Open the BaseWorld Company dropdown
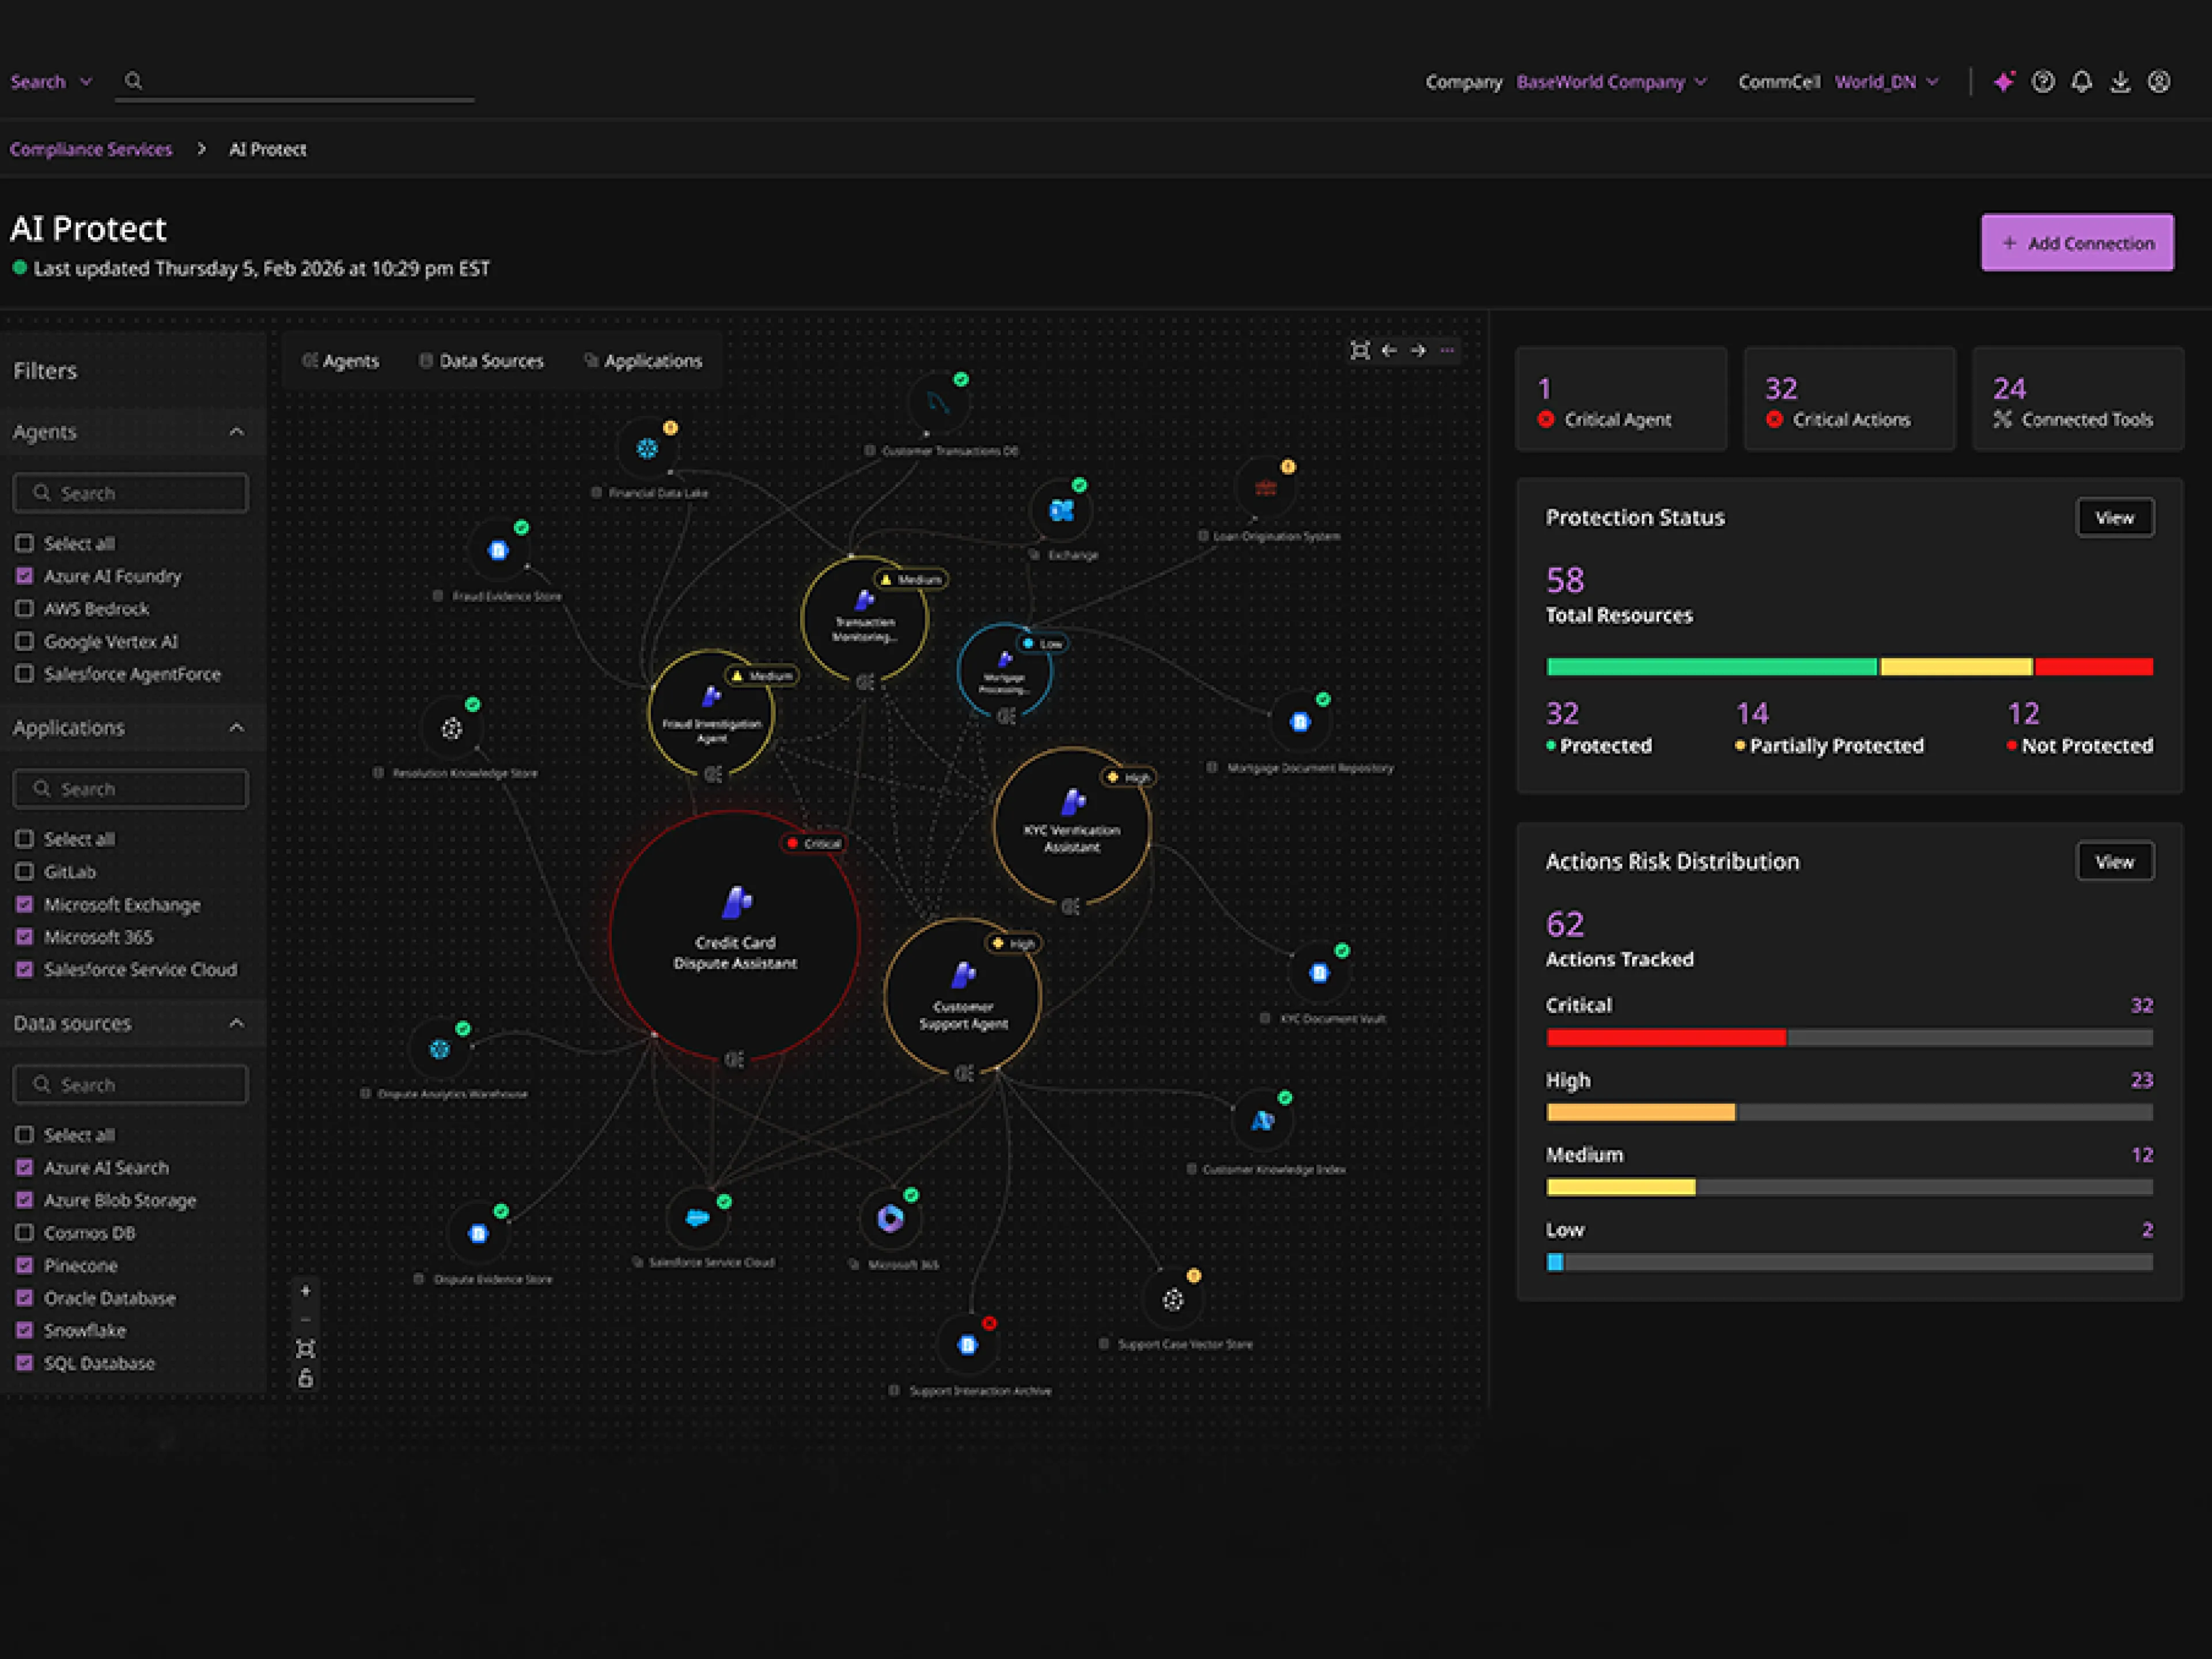Image resolution: width=2212 pixels, height=1659 pixels. pyautogui.click(x=1611, y=82)
